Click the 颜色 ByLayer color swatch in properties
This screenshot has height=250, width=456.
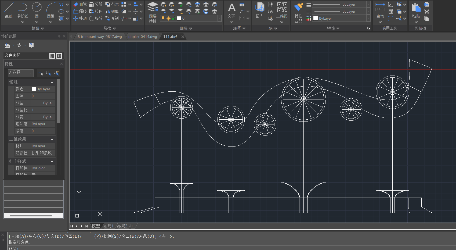coord(34,89)
